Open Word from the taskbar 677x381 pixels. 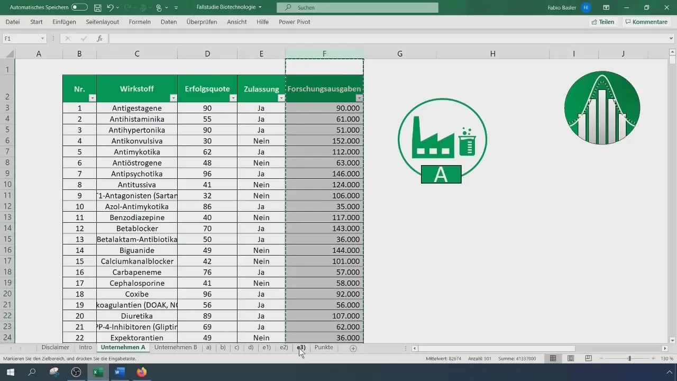pyautogui.click(x=119, y=372)
